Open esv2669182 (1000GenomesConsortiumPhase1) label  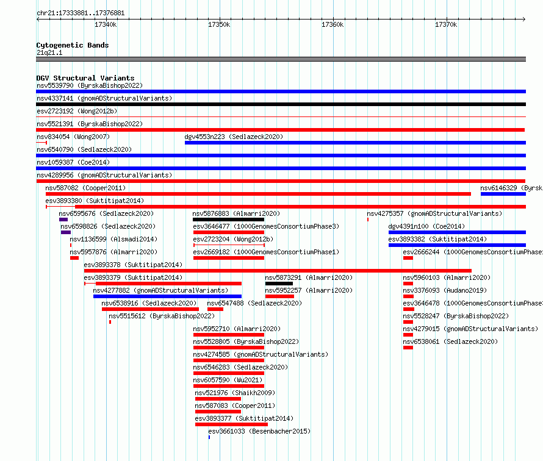pos(266,252)
